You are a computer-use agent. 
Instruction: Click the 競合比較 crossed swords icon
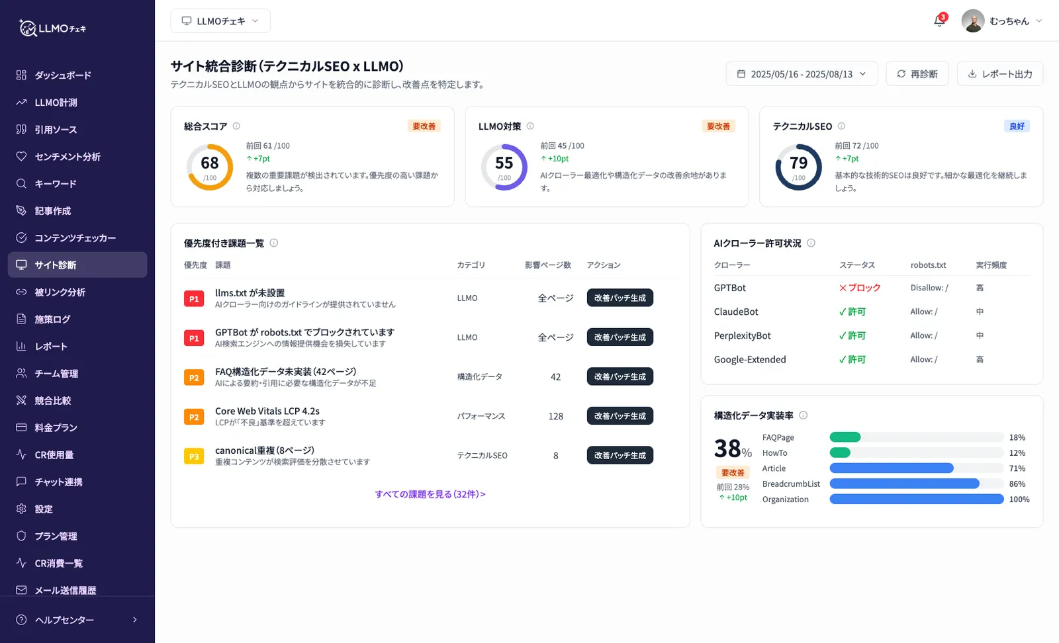click(x=21, y=400)
